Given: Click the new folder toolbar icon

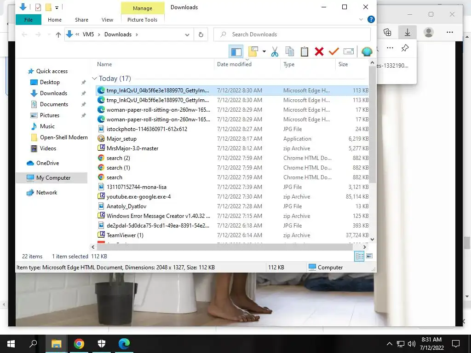Looking at the screenshot, I should pyautogui.click(x=253, y=51).
